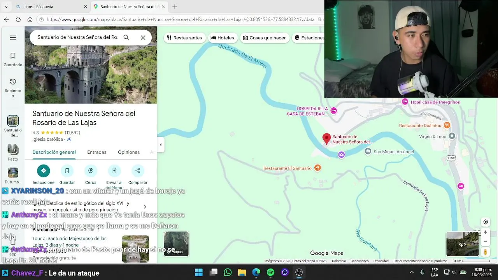Viewport: 498px width, 280px height.
Task: Click the Santuario search input field
Action: (77, 38)
